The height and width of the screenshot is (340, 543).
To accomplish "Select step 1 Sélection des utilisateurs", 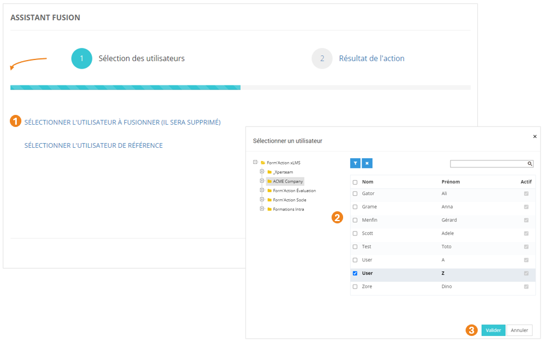I will pos(82,58).
